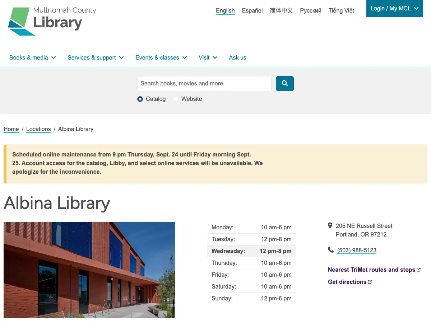
Task: Call the (503) 988-5123 phone link
Action: [357, 251]
